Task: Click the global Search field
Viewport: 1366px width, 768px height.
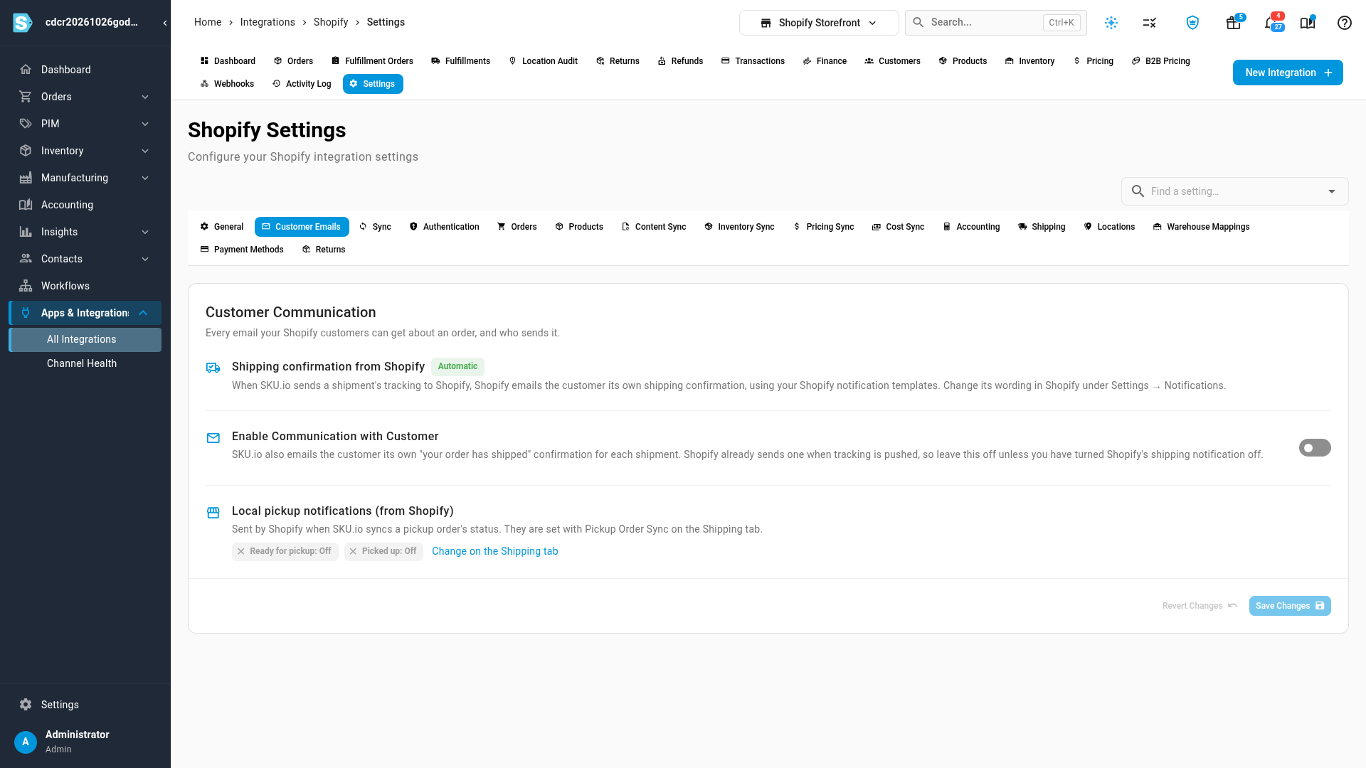Action: [x=995, y=23]
